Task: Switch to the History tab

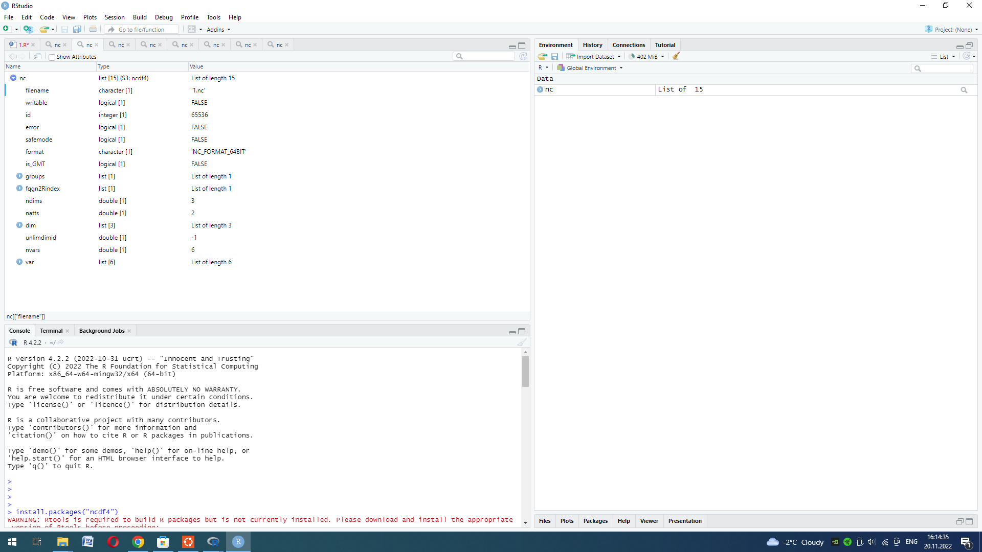Action: [592, 45]
